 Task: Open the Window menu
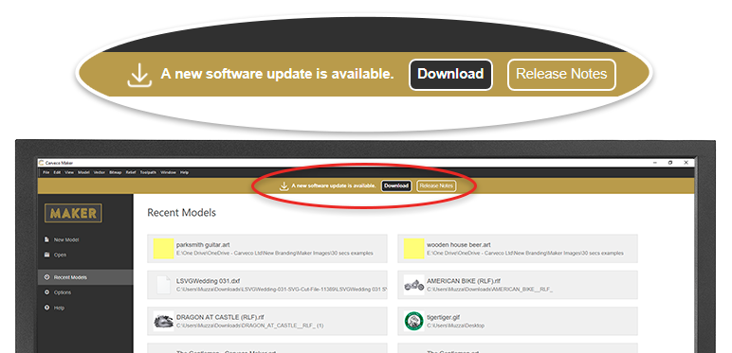pos(169,173)
